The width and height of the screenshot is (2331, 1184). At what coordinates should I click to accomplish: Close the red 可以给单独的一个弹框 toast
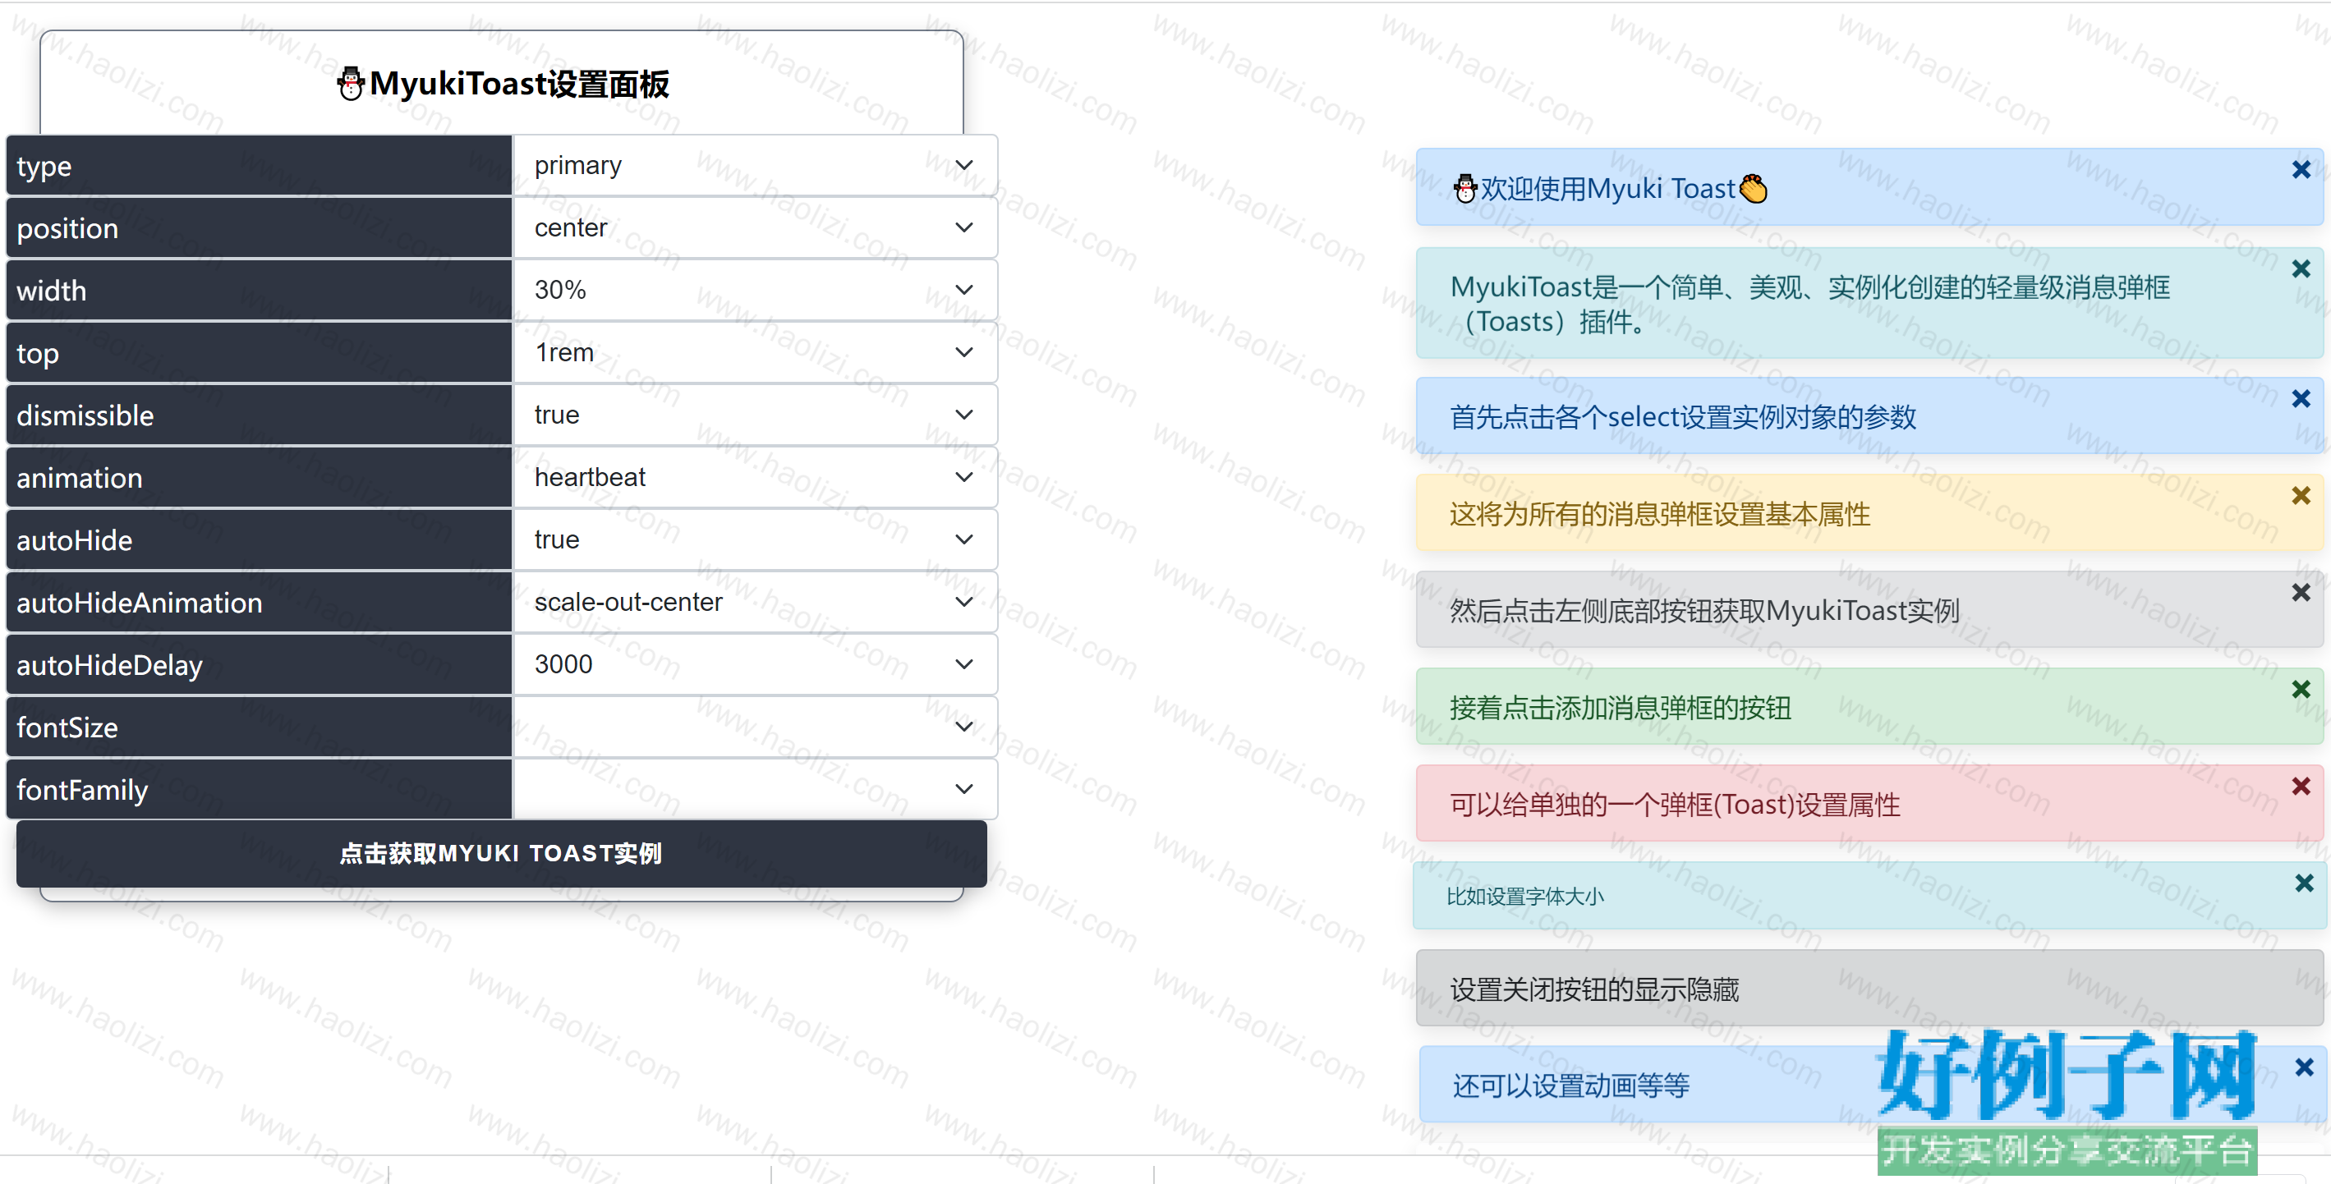tap(2301, 786)
